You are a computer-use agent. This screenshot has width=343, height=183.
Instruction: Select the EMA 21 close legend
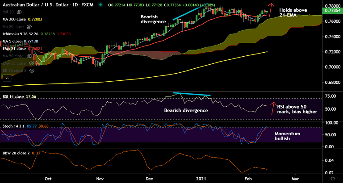14,49
